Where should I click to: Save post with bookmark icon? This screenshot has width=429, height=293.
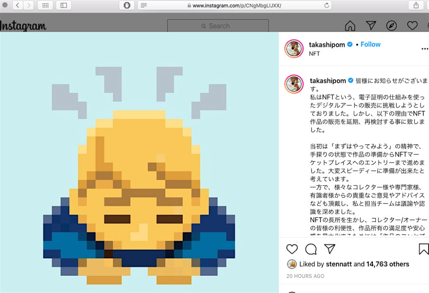pos(424,249)
